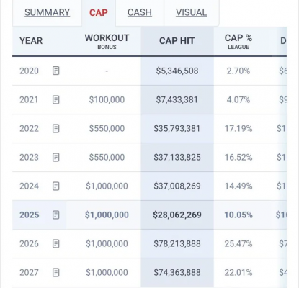
Task: Select the CAP tab
Action: tap(99, 12)
